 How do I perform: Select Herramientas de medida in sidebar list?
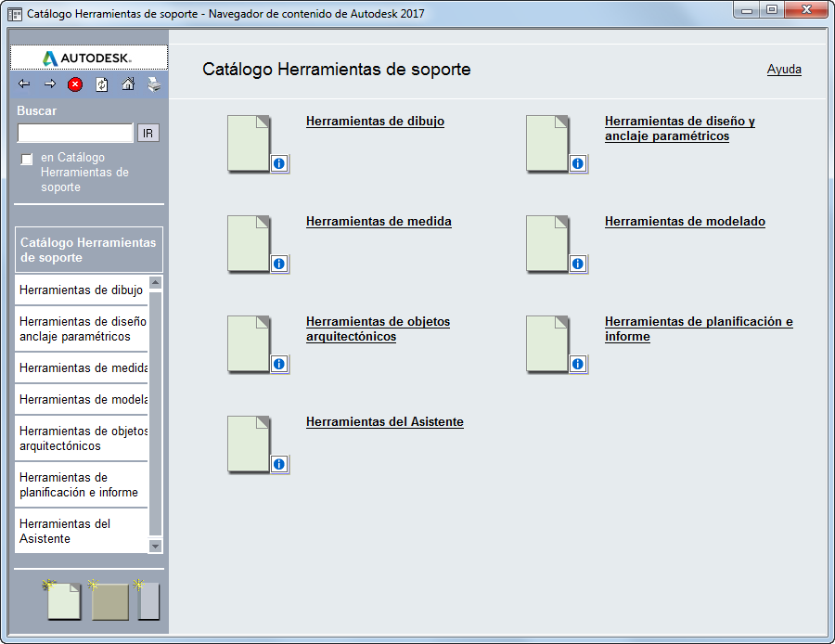coord(82,367)
